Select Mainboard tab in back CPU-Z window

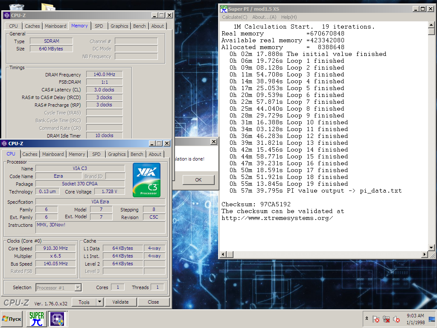pos(55,26)
